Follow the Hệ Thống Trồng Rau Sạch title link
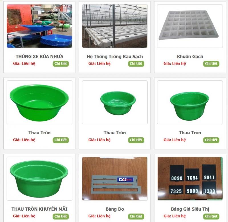This screenshot has width=228, height=222. coord(115,56)
